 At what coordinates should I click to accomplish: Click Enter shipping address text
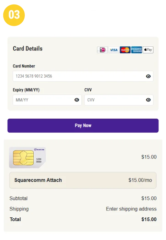tap(131, 209)
